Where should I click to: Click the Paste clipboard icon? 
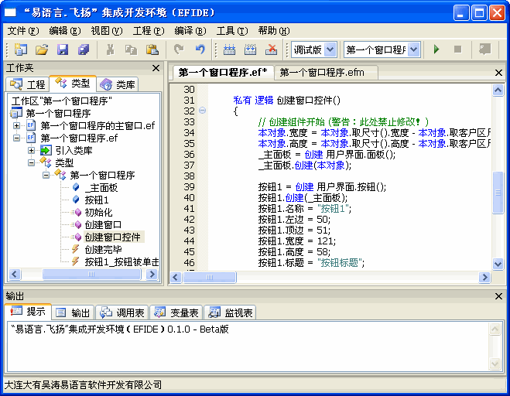click(152, 49)
